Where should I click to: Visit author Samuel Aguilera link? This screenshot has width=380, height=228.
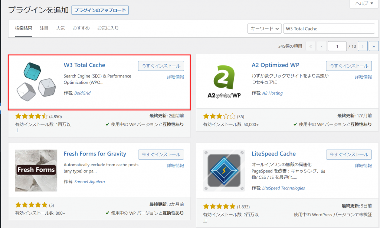pyautogui.click(x=89, y=182)
